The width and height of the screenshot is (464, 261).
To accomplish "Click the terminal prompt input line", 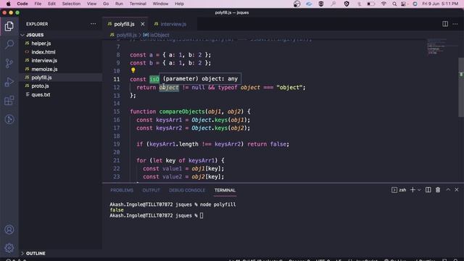I will (x=157, y=216).
